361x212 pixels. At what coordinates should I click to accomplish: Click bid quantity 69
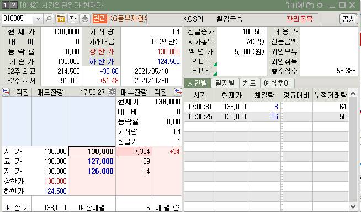coord(146,161)
